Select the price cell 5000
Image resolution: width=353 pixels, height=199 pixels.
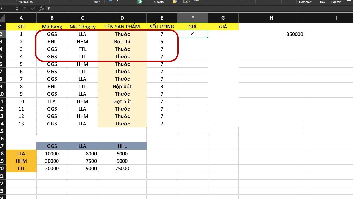coord(122,161)
